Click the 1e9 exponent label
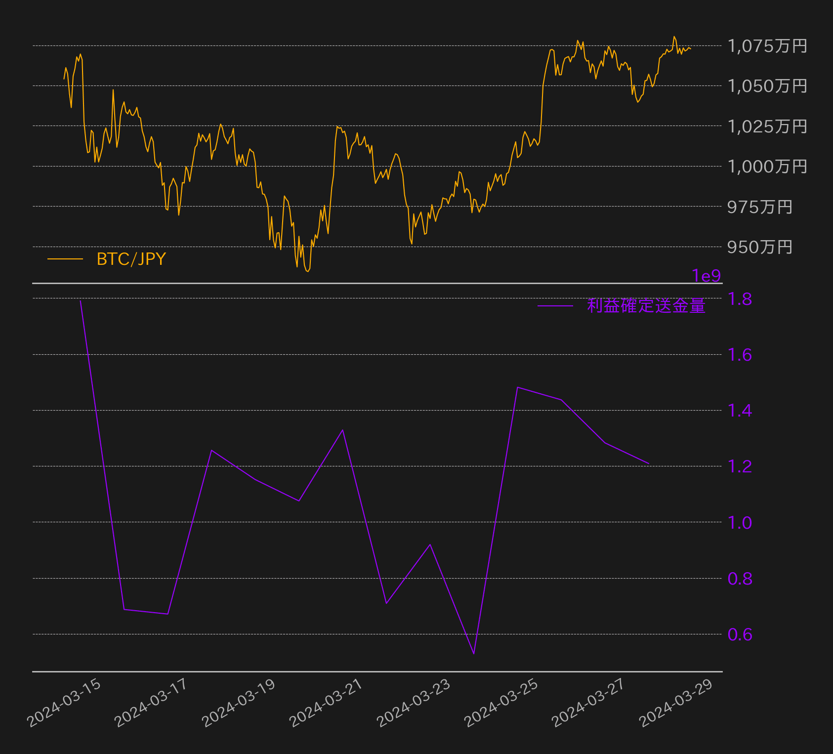The height and width of the screenshot is (754, 833). pos(706,276)
